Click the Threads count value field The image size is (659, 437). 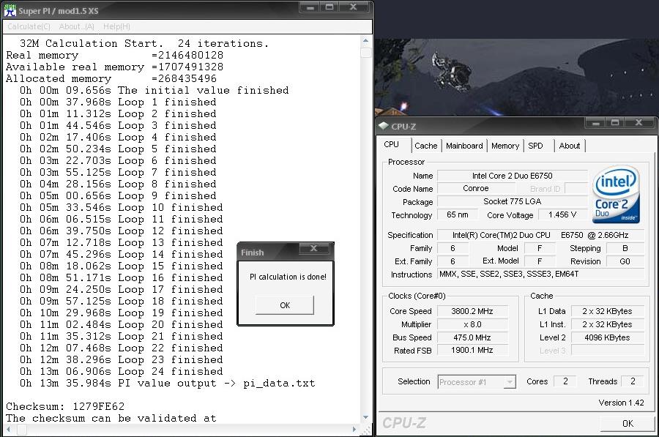(633, 381)
